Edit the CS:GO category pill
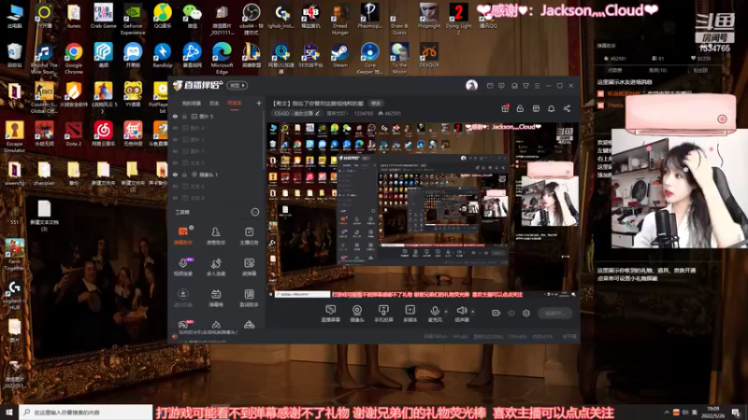This screenshot has width=748, height=420. tap(296, 113)
